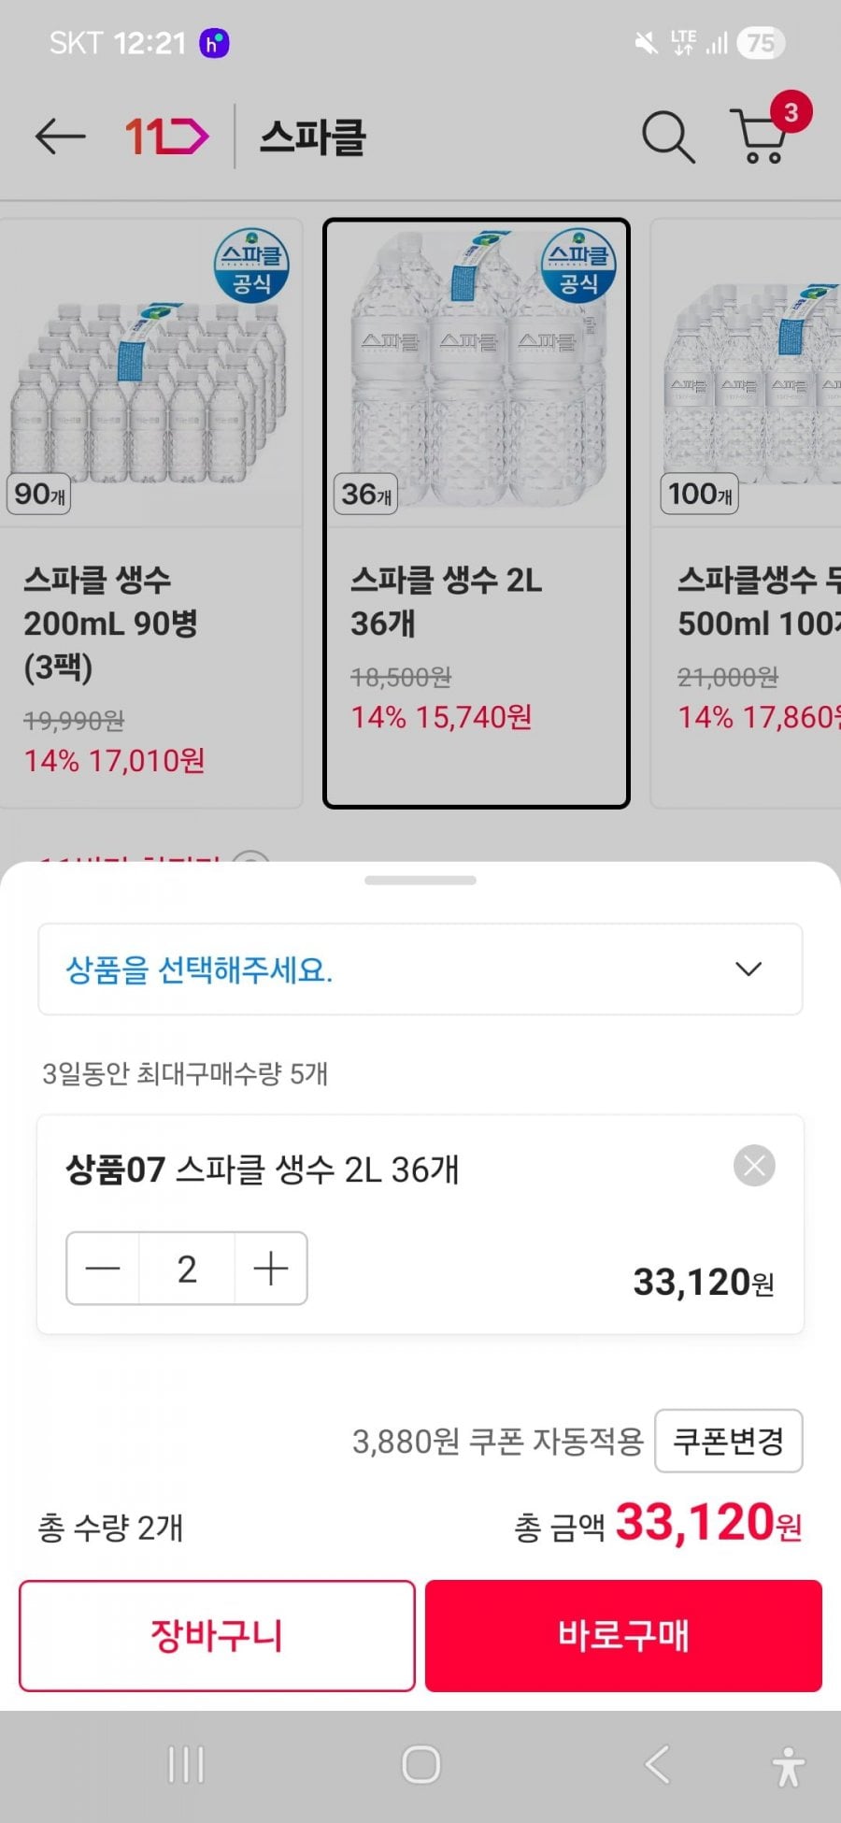The height and width of the screenshot is (1823, 841).
Task: Decrease quantity with the minus button
Action: [103, 1269]
